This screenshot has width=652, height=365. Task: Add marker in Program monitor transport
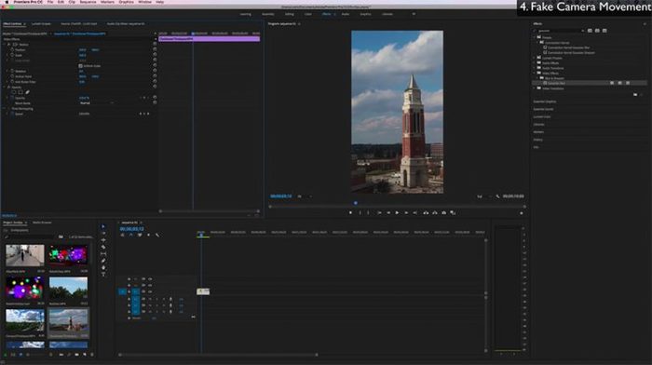click(x=350, y=213)
